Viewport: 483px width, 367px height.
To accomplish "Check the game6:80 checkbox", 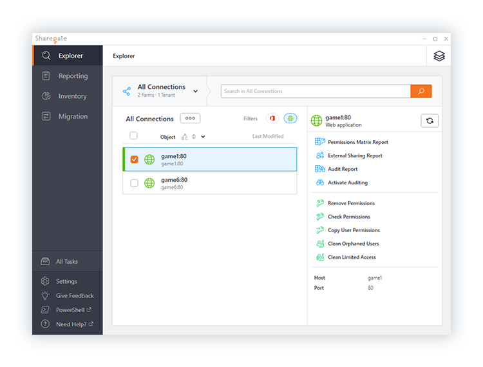I will 135,183.
